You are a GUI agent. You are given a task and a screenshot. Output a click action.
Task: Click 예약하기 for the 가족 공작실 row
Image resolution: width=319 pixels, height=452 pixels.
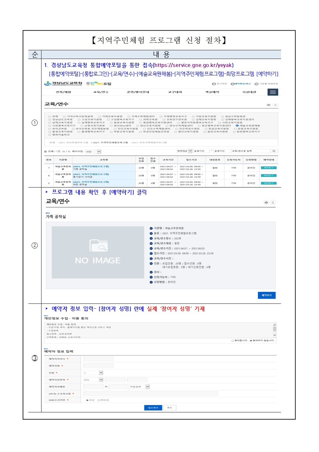click(269, 168)
